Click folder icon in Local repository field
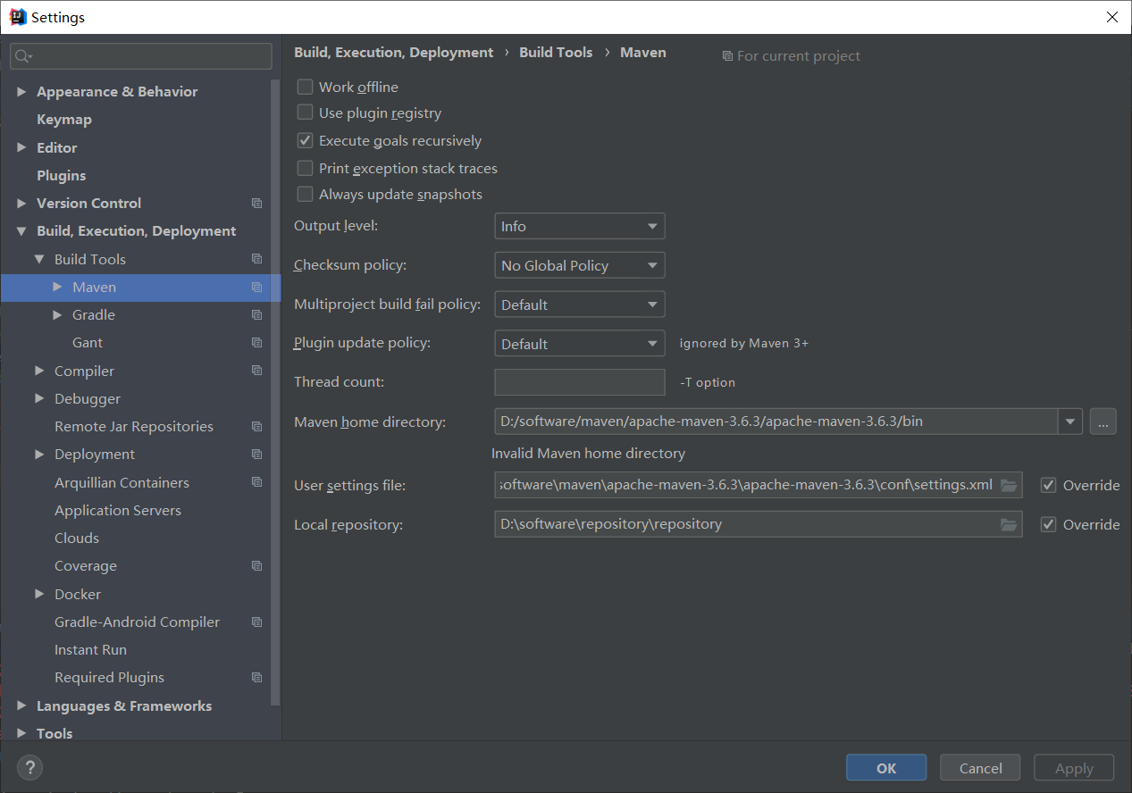Screen dimensions: 1132x793 pyautogui.click(x=1009, y=524)
